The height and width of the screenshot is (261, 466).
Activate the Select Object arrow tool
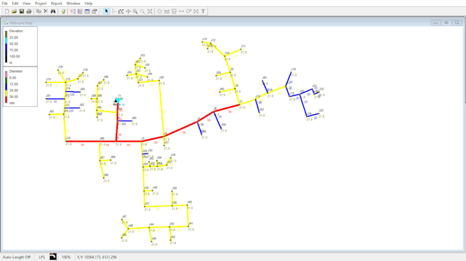(x=106, y=11)
